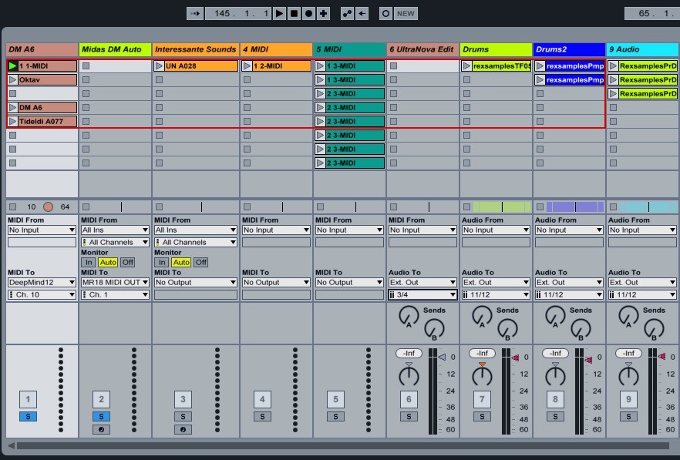This screenshot has width=680, height=460.
Task: Set Interessante Sounds monitor to Off
Action: [x=200, y=262]
